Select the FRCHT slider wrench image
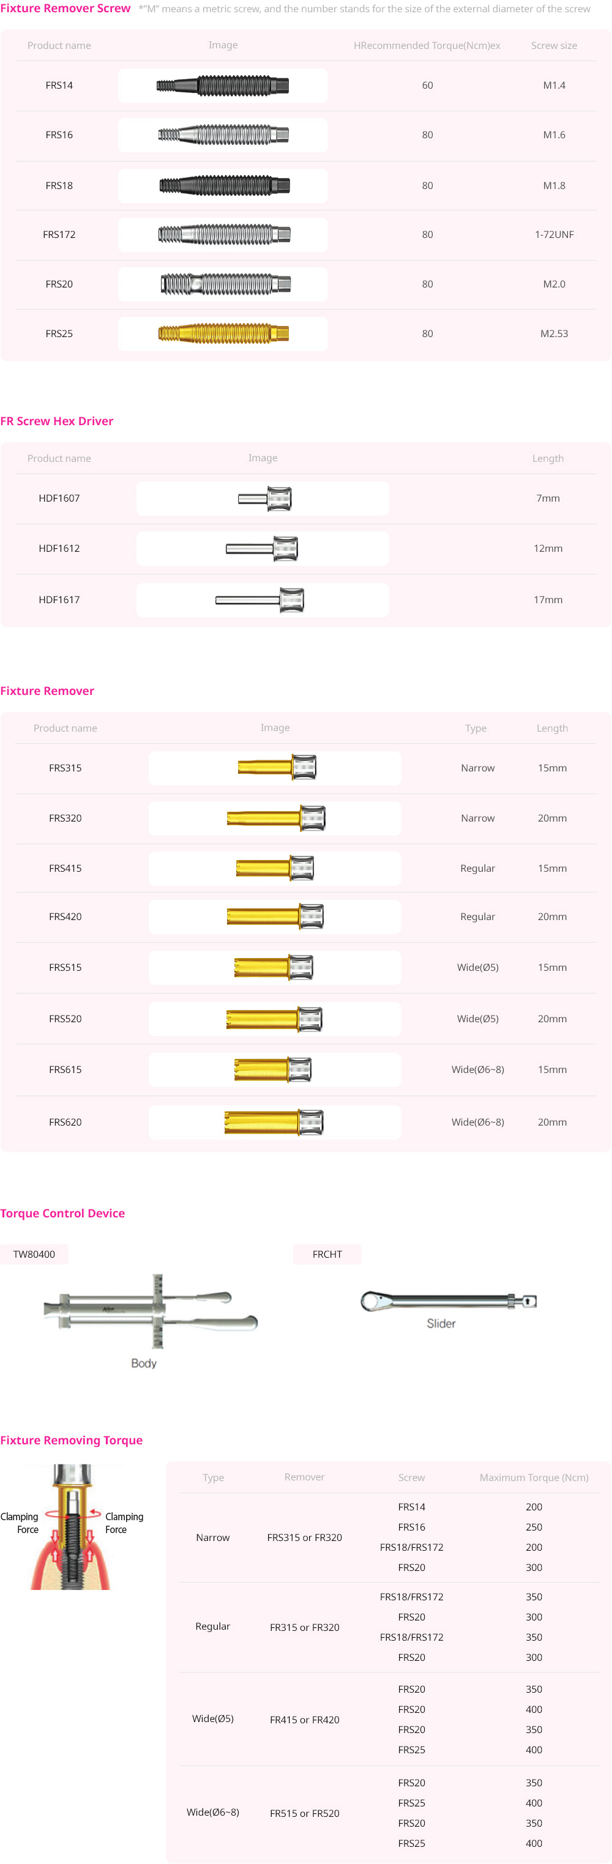This screenshot has width=612, height=1864. tap(449, 1301)
